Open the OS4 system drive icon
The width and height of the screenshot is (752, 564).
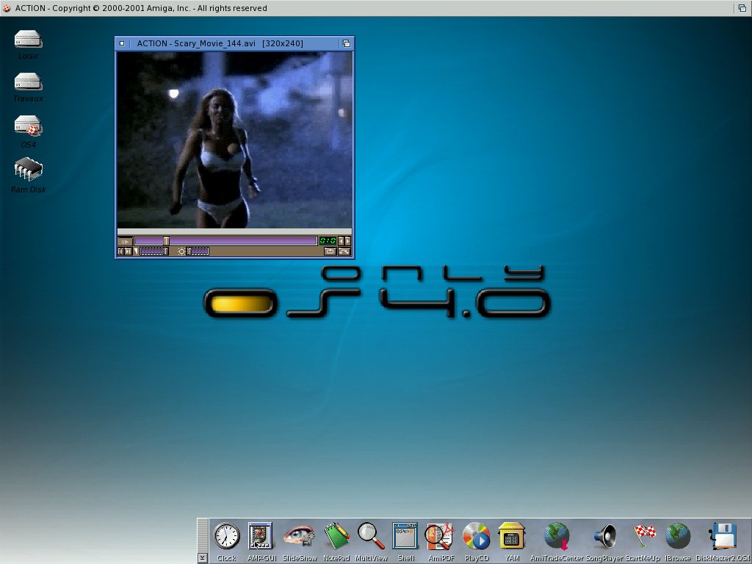pos(28,126)
